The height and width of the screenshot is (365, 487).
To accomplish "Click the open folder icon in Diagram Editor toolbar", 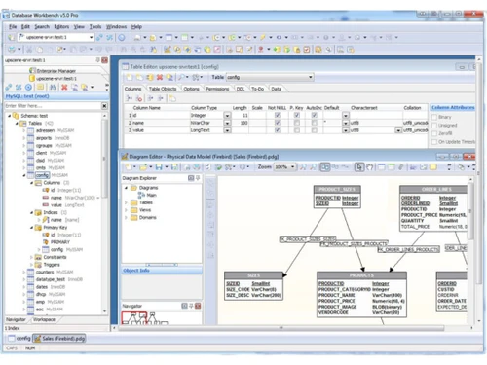I will coord(143,167).
